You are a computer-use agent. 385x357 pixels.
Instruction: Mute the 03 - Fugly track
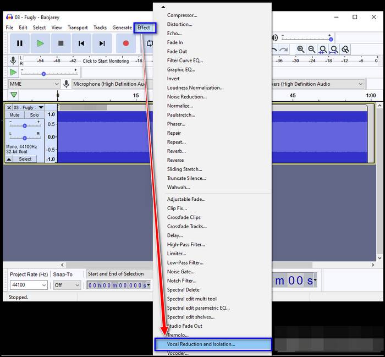pyautogui.click(x=14, y=115)
